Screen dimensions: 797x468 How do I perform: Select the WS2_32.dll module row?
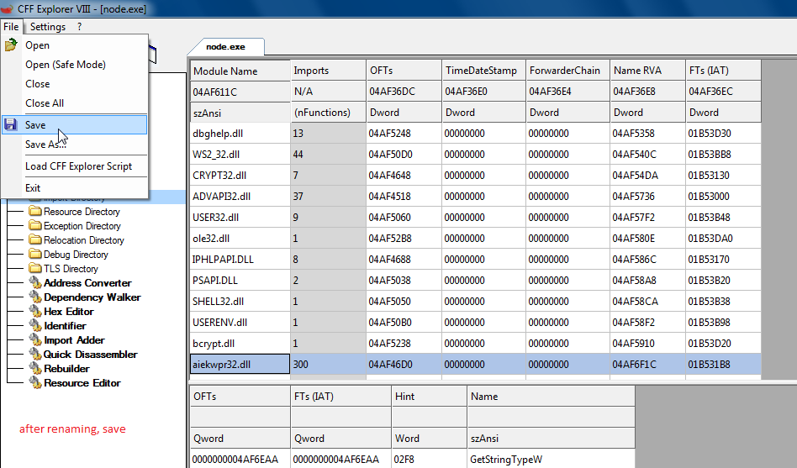tap(475, 154)
